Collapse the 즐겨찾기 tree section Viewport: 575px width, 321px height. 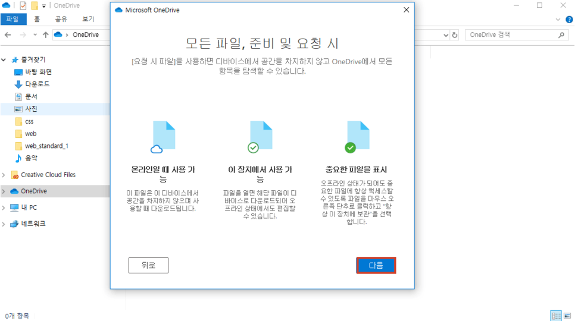click(4, 59)
